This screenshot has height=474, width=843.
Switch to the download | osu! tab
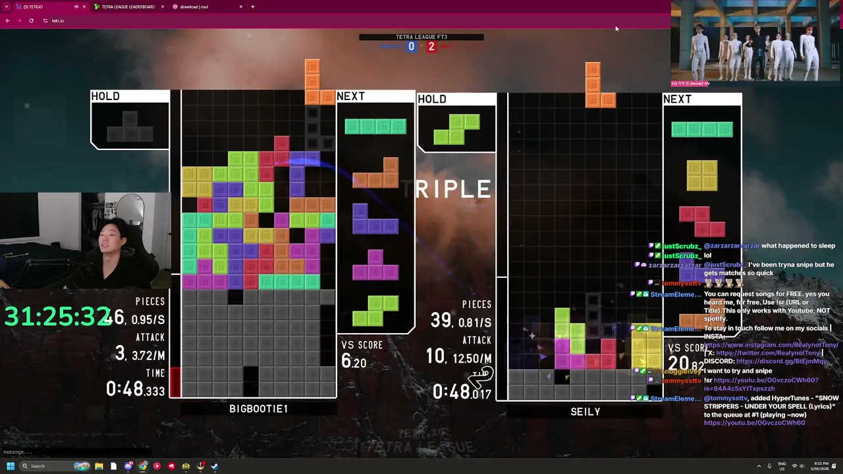coord(207,7)
